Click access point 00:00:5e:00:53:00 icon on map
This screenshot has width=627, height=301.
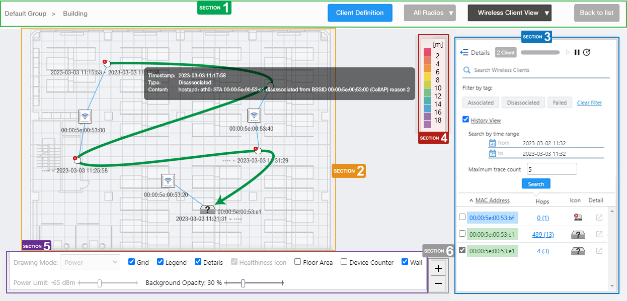pyautogui.click(x=85, y=117)
